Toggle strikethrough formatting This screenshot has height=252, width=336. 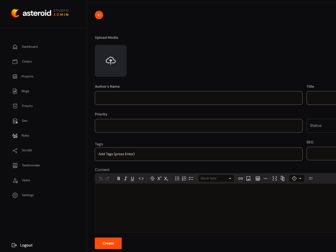tap(152, 178)
